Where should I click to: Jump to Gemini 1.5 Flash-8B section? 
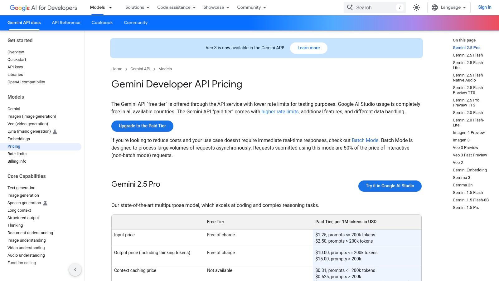point(471,200)
